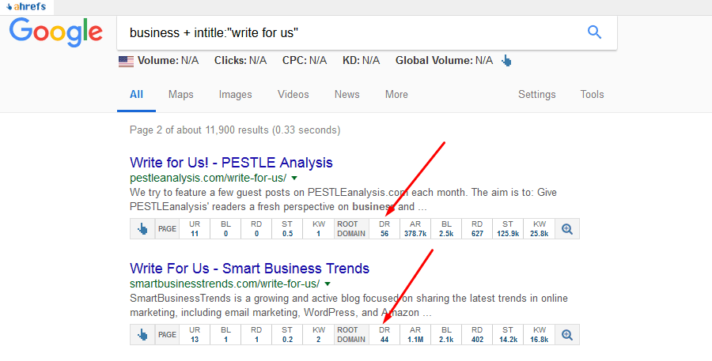Expand dropdown arrow beside pestleanalysis.com URL
This screenshot has width=712, height=361.
294,178
